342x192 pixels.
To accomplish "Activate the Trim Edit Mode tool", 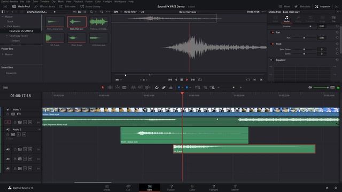I will pyautogui.click(x=110, y=87).
